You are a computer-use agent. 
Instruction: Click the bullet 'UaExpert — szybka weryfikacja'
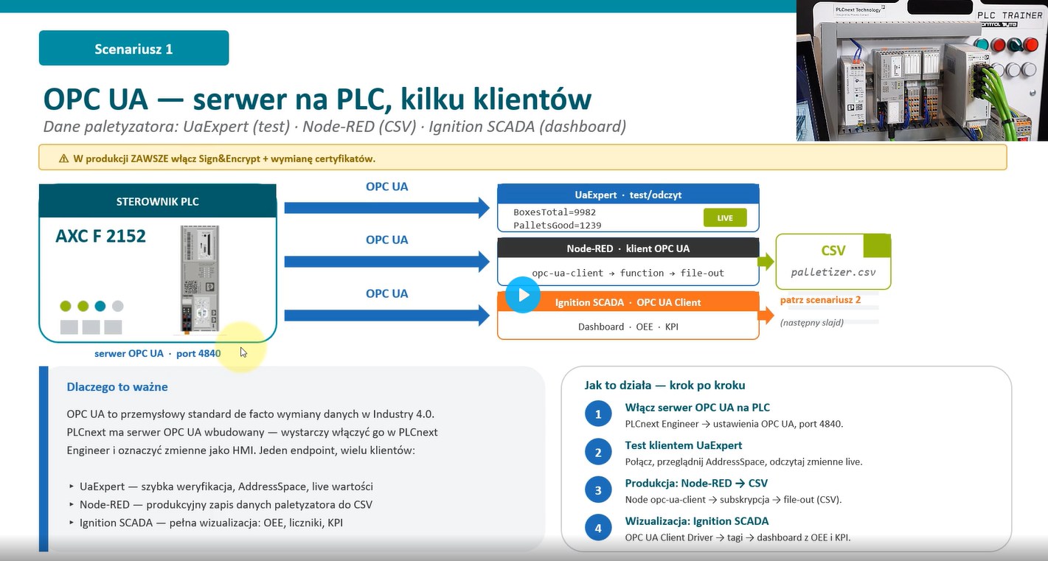pyautogui.click(x=226, y=487)
